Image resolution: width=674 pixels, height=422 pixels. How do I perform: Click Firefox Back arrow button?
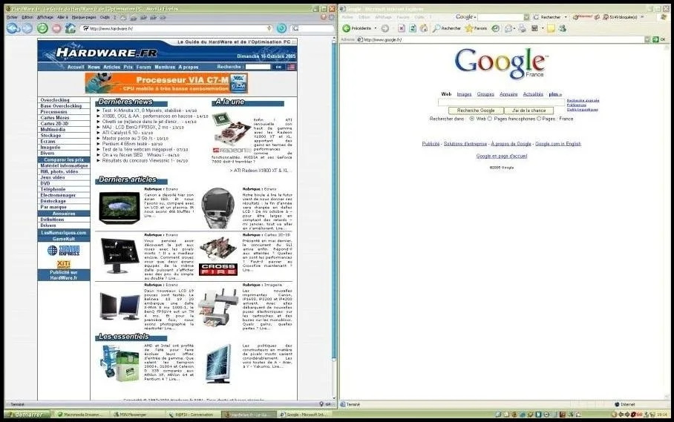(x=13, y=28)
